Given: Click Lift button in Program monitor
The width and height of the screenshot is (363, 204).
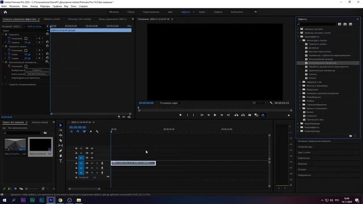Looking at the screenshot, I should click(236, 115).
